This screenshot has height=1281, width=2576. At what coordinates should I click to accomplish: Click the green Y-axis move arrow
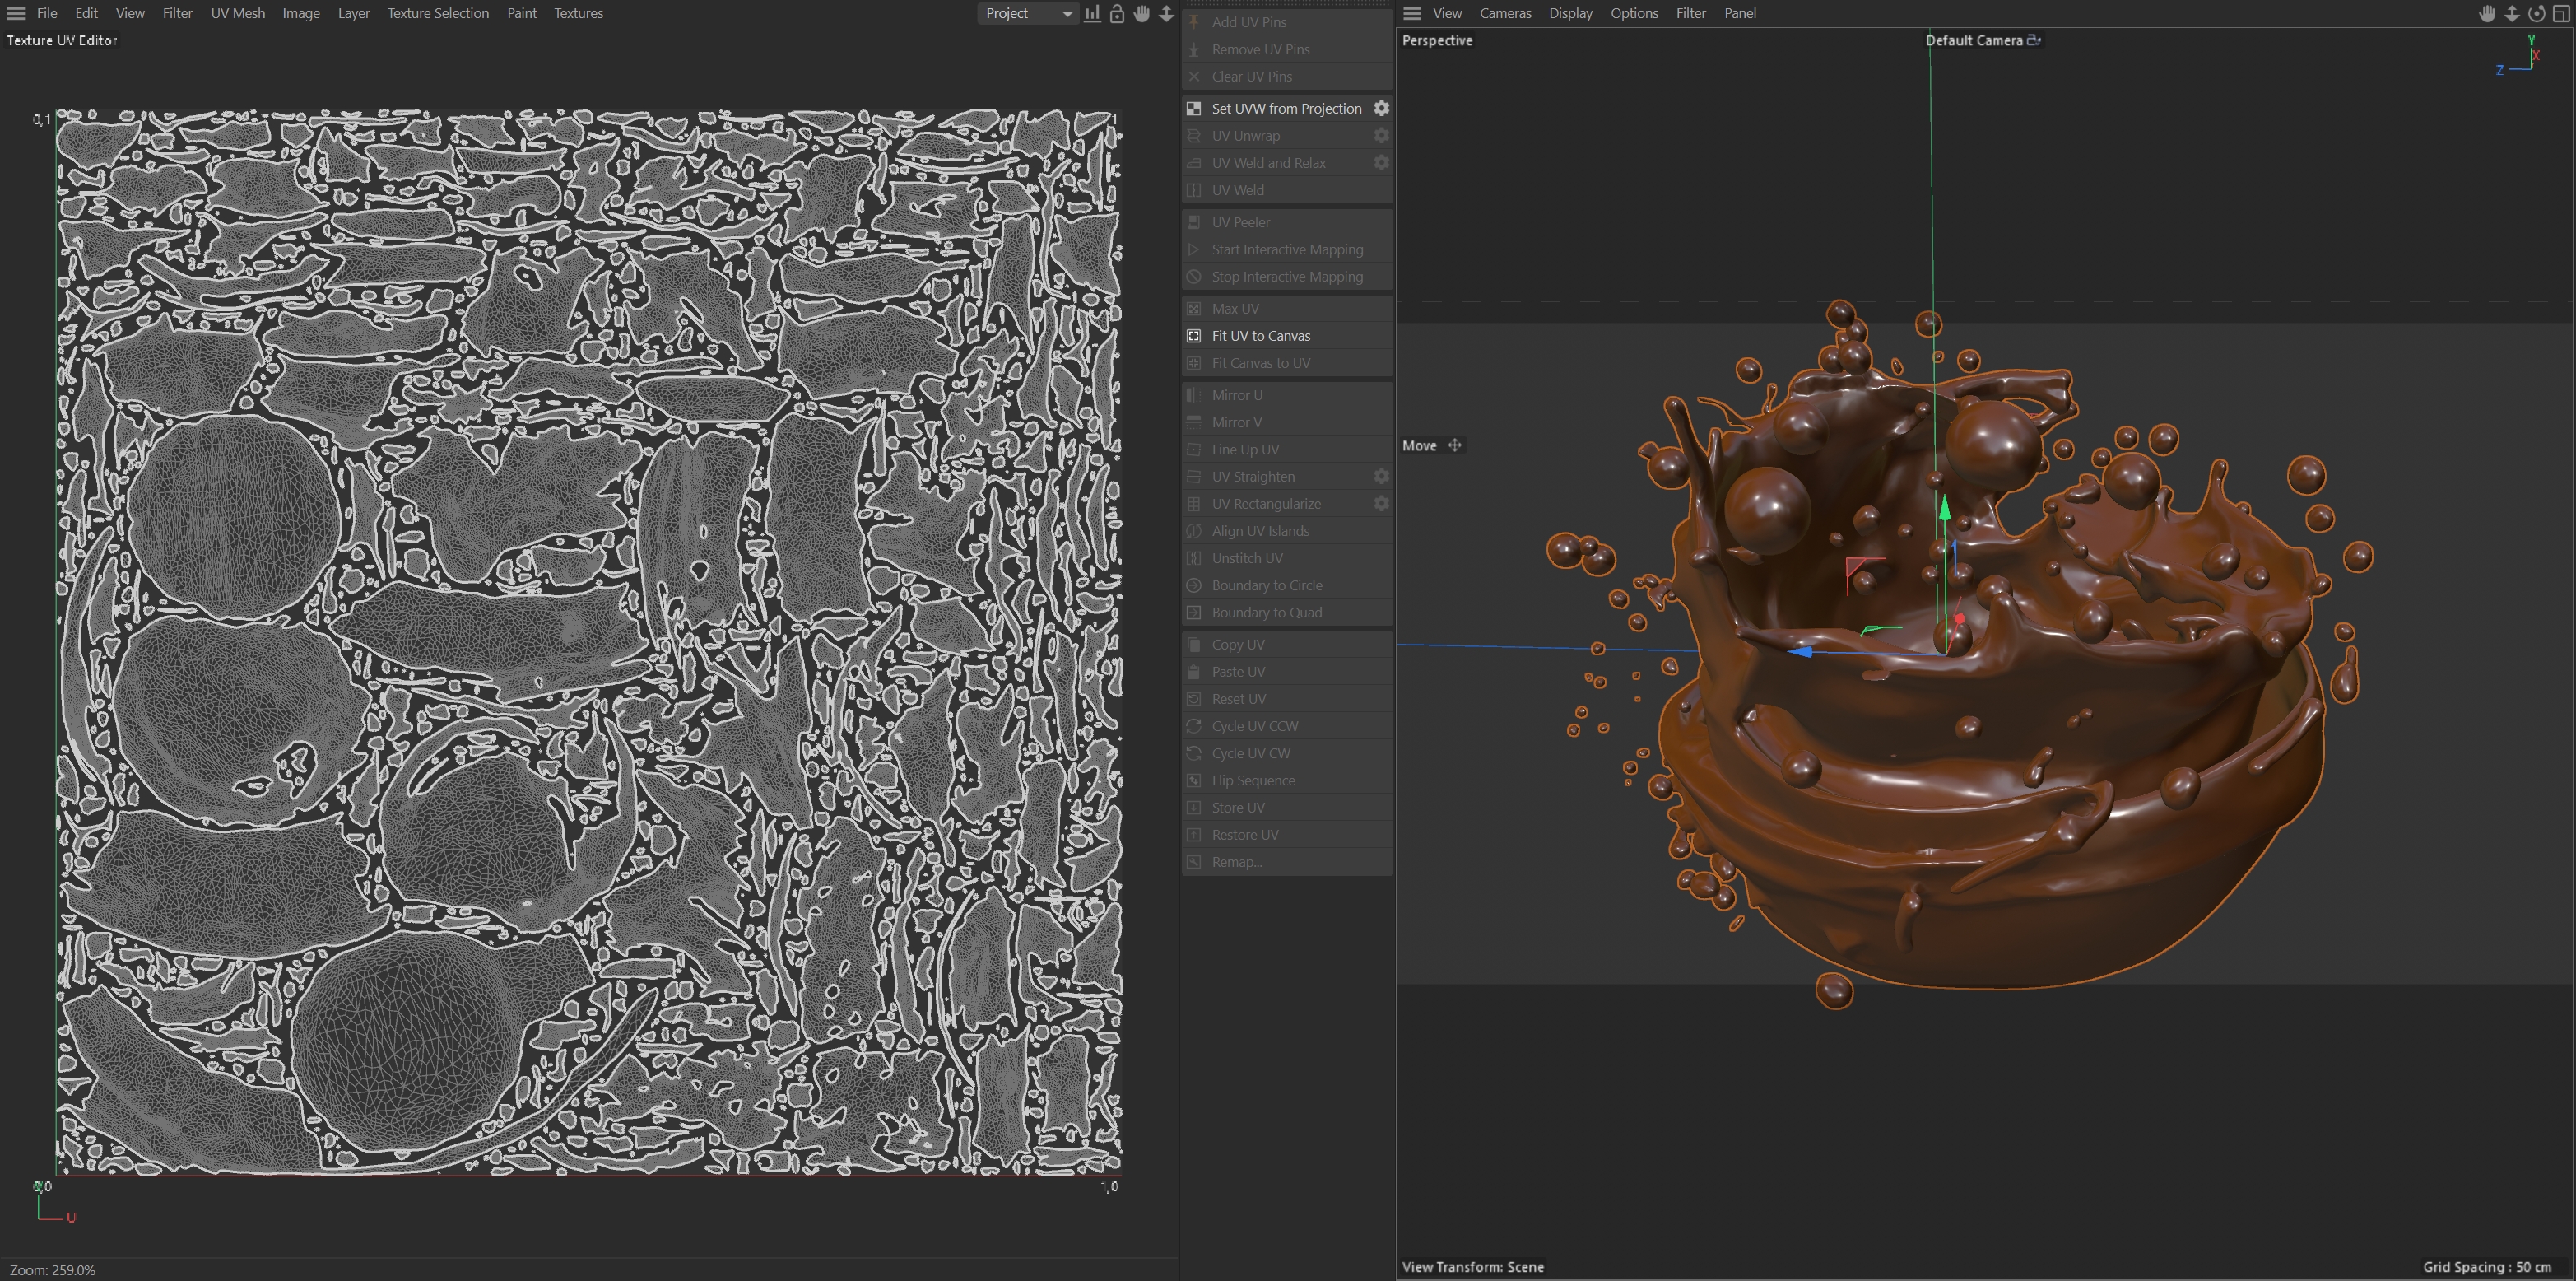click(x=1944, y=509)
